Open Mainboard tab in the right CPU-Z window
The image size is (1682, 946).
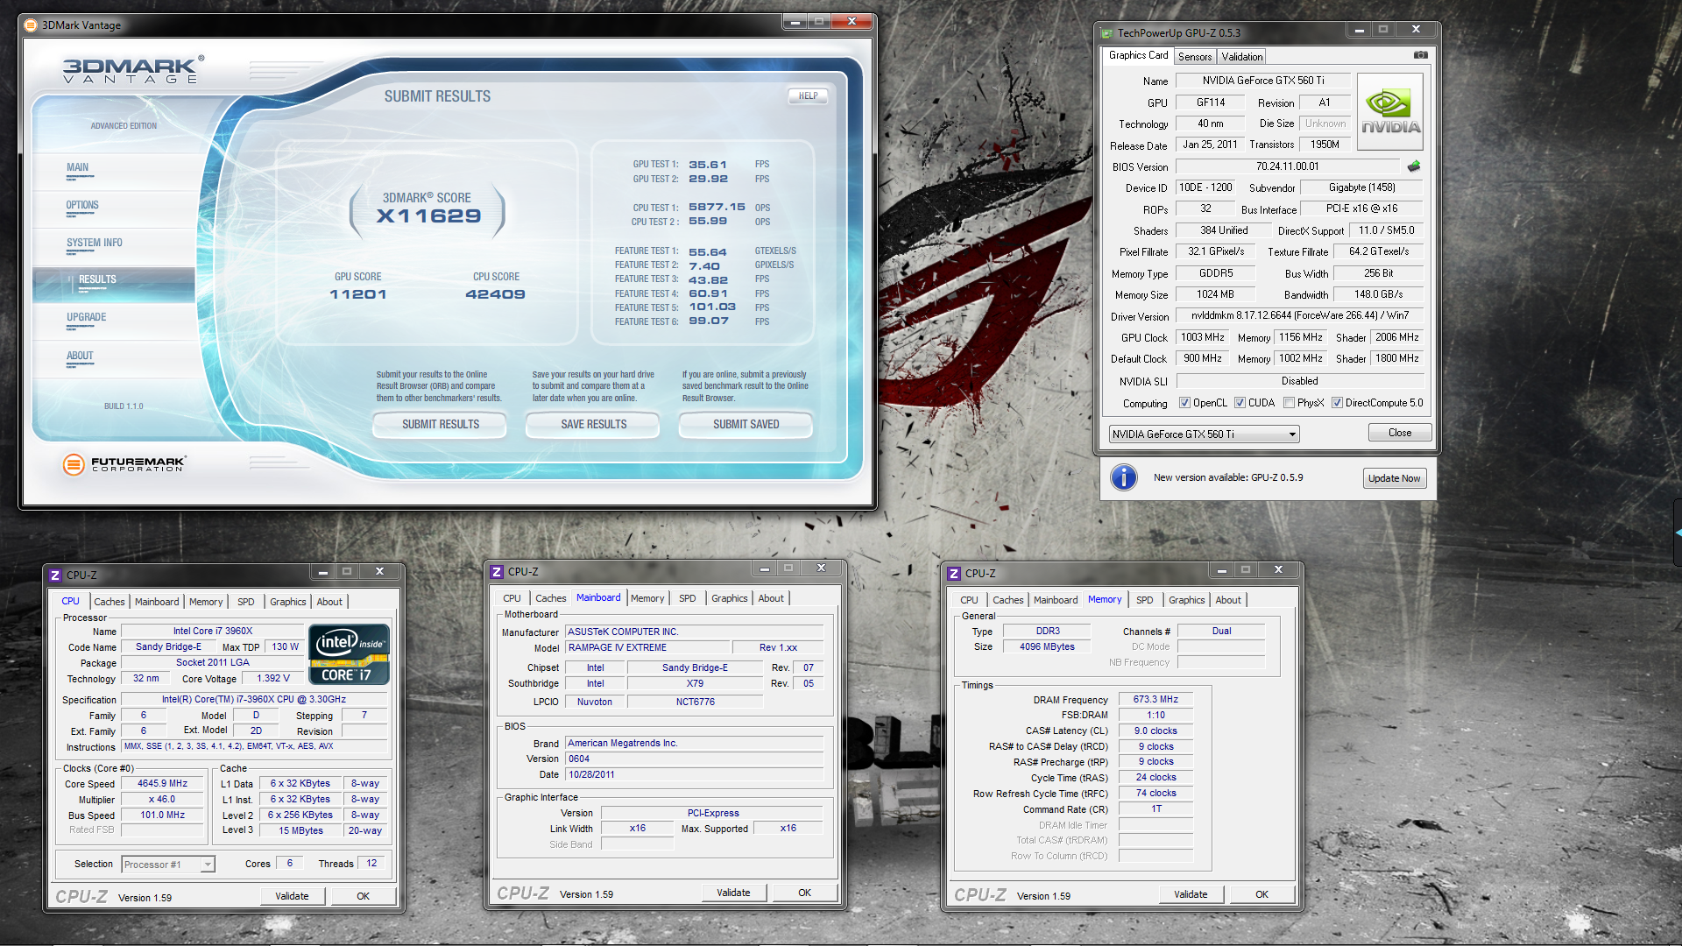pos(1056,600)
